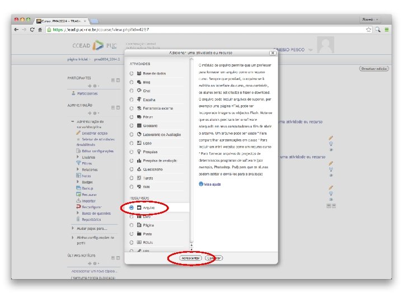Image resolution: width=403 pixels, height=302 pixels.
Task: Expand the Usuários tree node
Action: click(x=78, y=157)
